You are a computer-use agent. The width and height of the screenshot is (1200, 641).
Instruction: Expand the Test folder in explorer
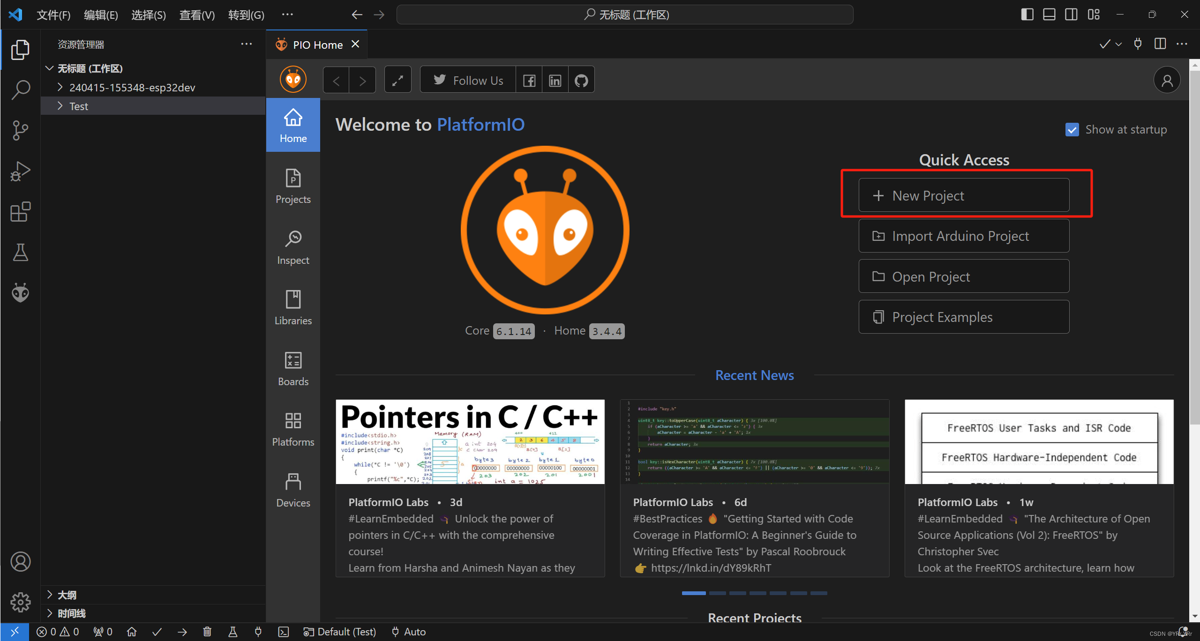pyautogui.click(x=78, y=106)
